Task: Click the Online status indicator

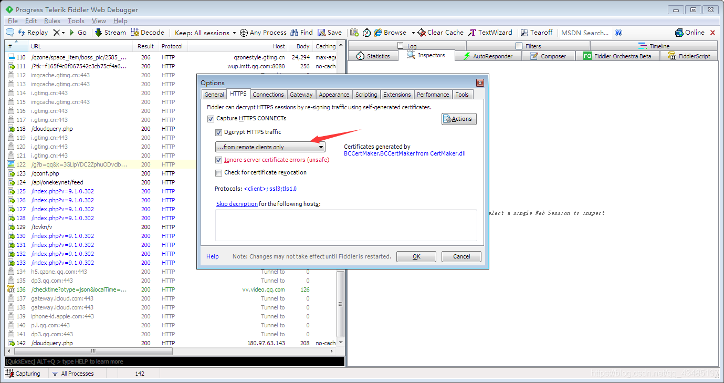Action: (690, 33)
